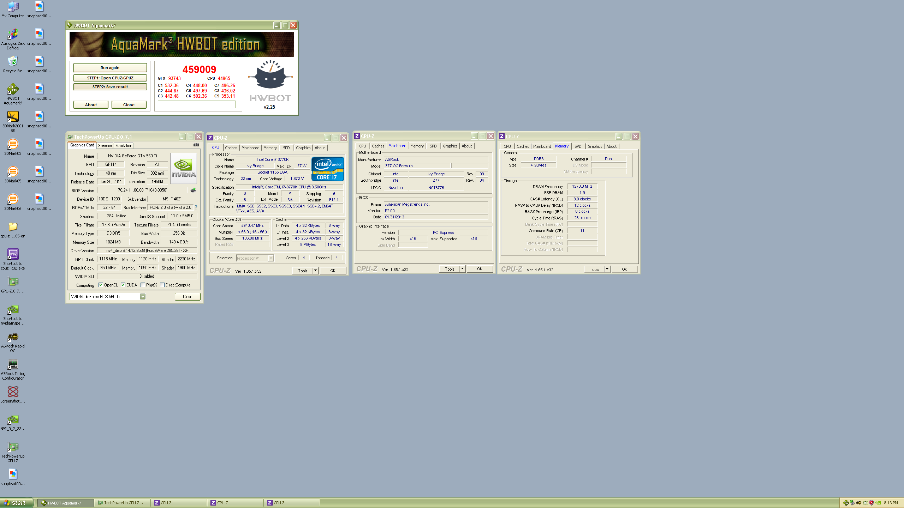Viewport: 904px width, 508px height.
Task: Switch to TechPowerUp GPU-Z taskbar button
Action: click(x=123, y=503)
